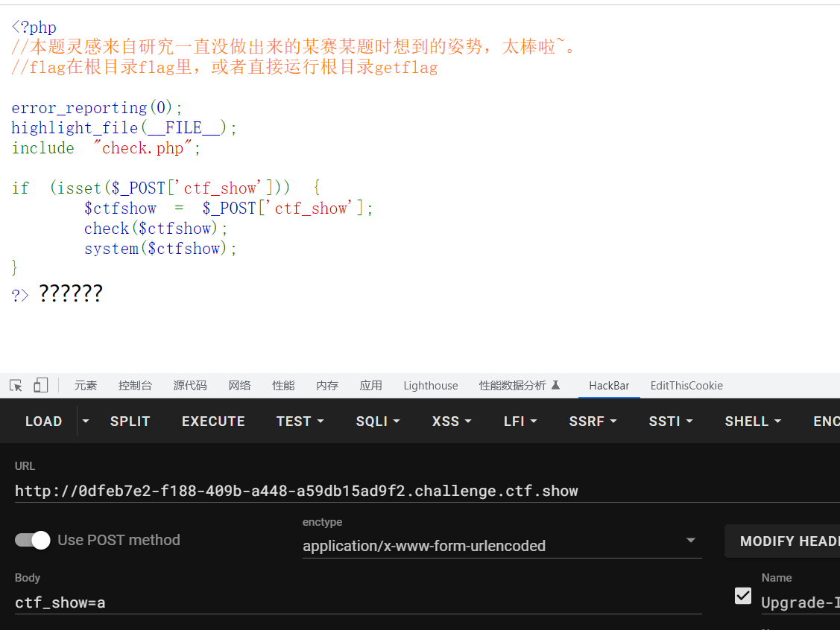The image size is (840, 630).
Task: Open the LOAD dropdown arrow
Action: point(86,421)
